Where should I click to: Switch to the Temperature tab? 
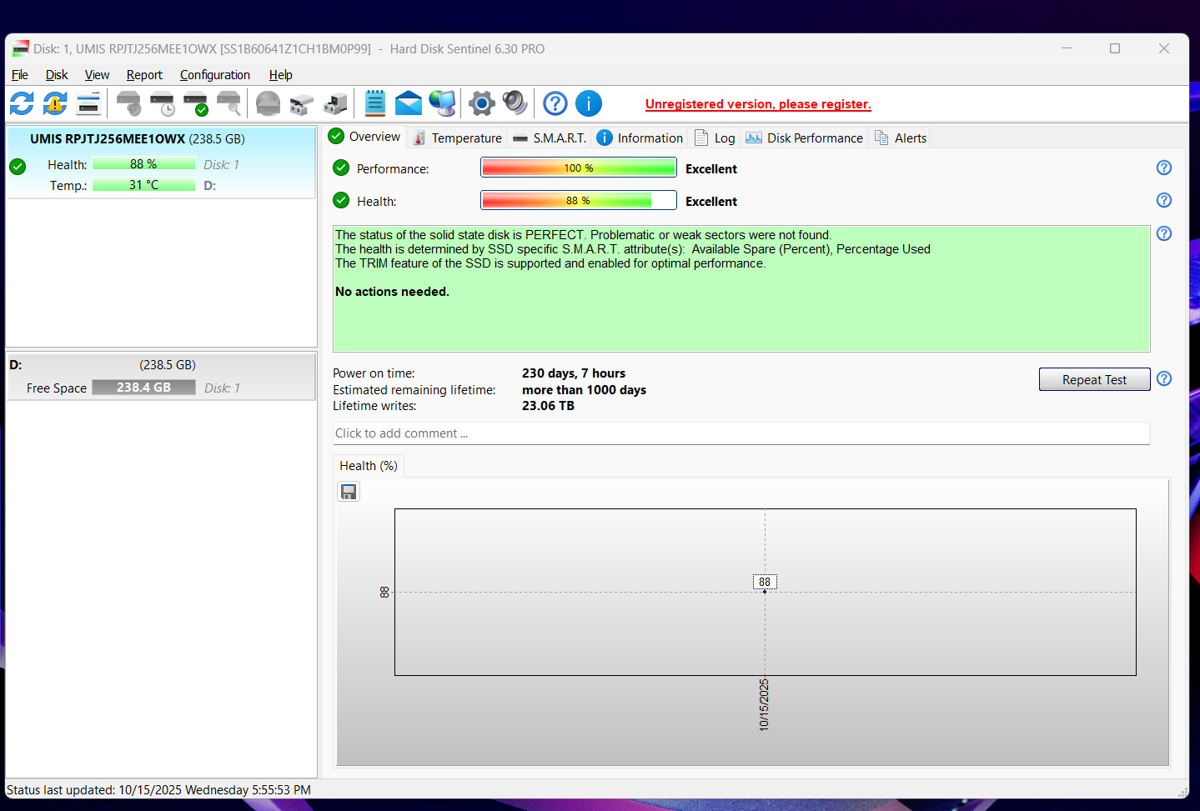458,138
